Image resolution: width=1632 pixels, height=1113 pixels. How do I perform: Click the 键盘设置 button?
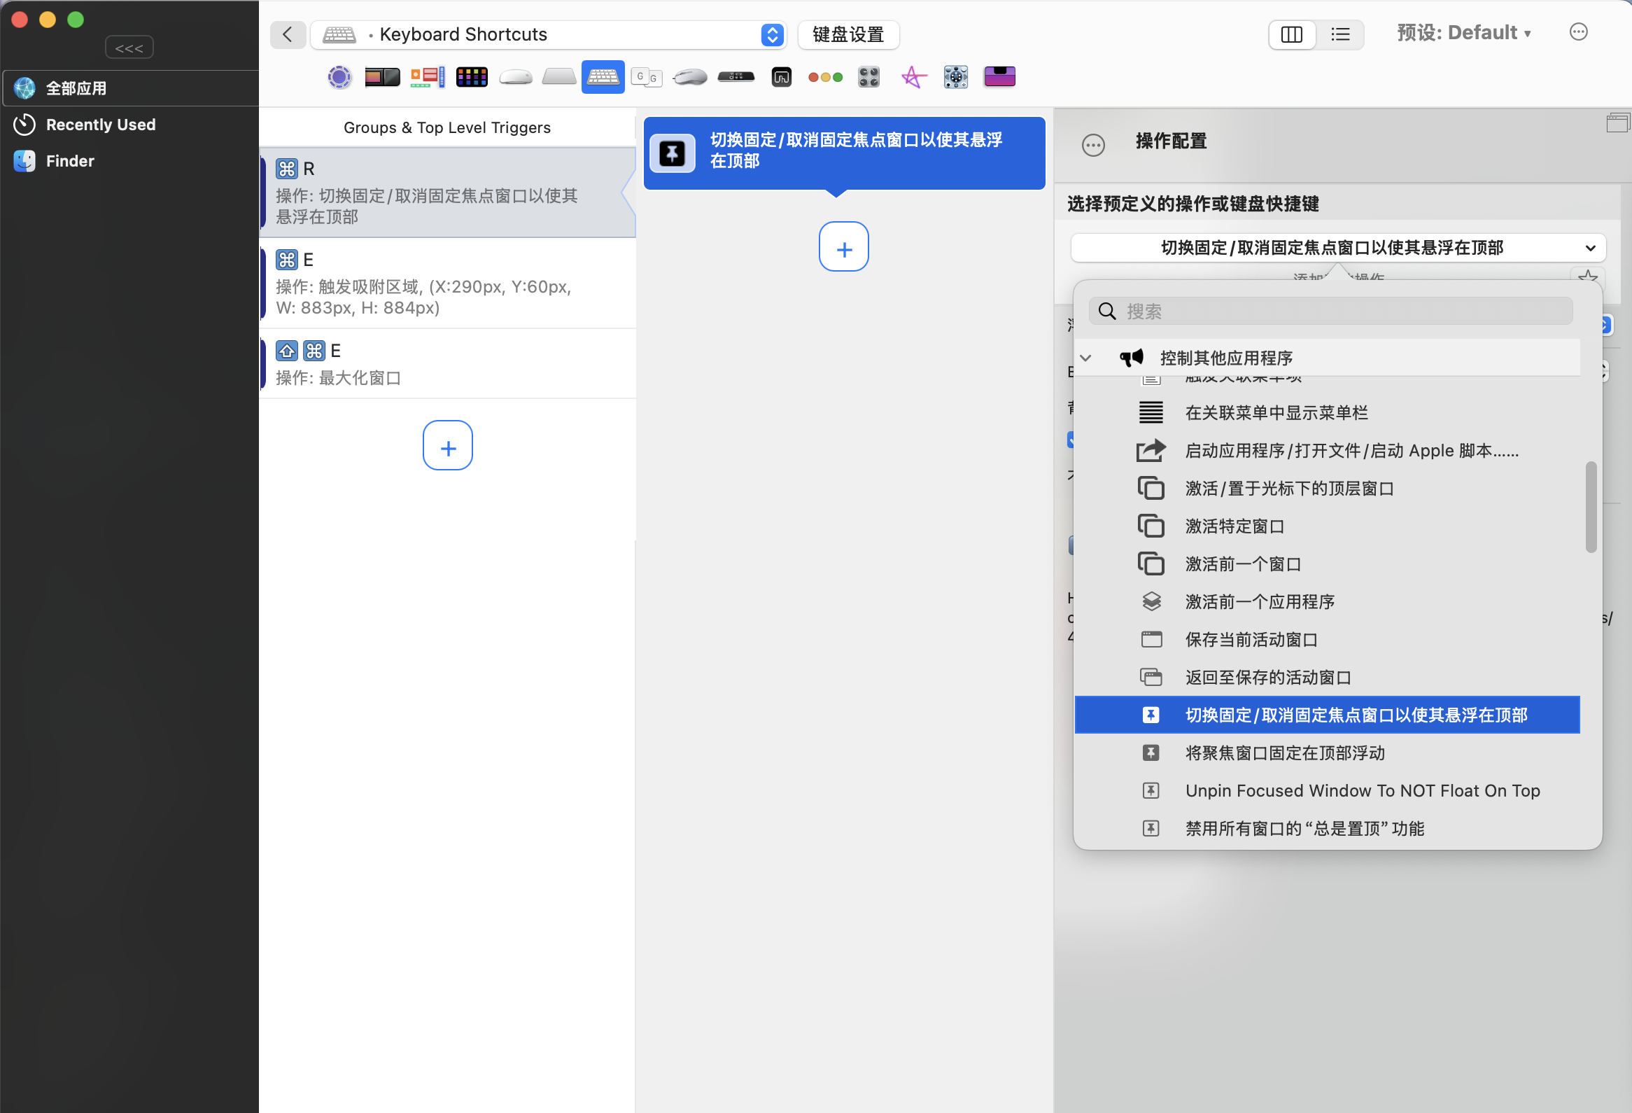click(x=847, y=34)
